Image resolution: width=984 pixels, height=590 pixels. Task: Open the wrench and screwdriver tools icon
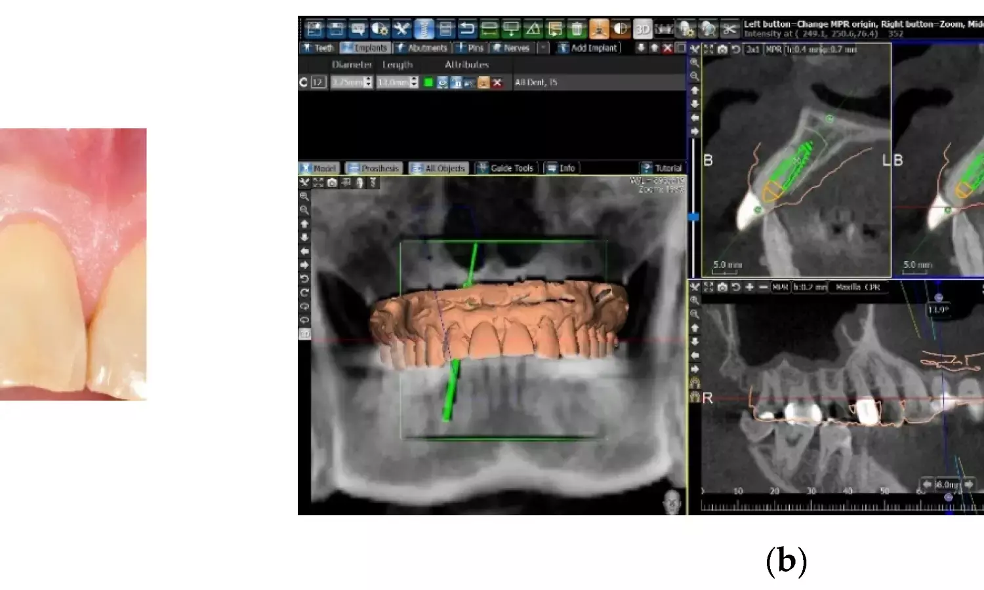point(401,29)
